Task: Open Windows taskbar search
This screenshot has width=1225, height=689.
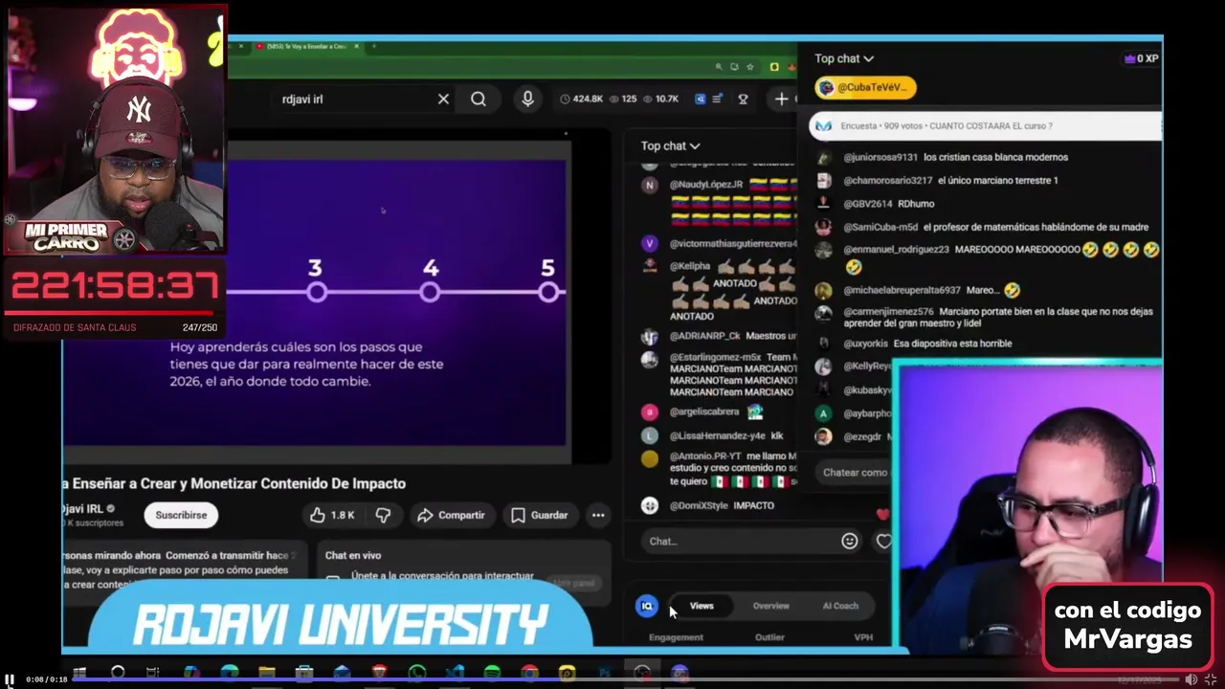Action: (118, 673)
